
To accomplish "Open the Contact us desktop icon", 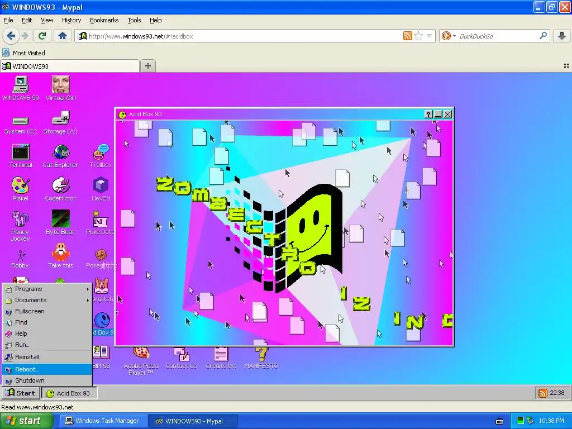I will point(182,358).
